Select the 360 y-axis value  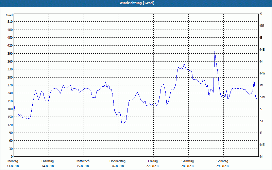(x=10, y=62)
